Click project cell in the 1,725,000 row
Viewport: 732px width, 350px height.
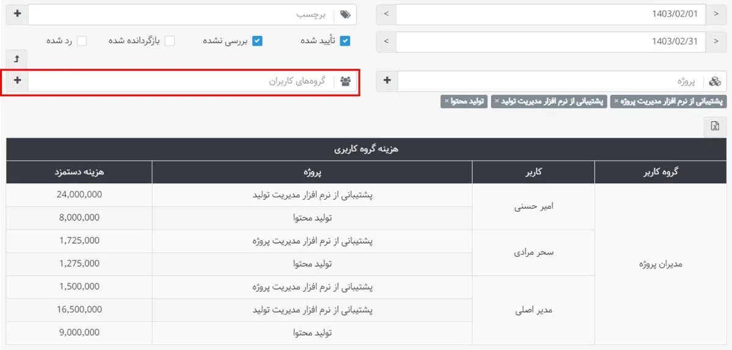(312, 241)
